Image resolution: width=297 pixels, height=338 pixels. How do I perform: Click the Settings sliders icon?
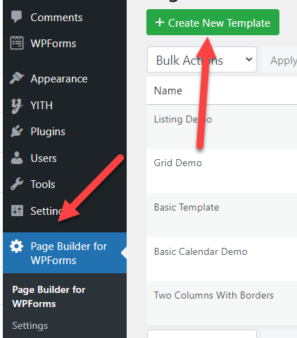pos(17,211)
